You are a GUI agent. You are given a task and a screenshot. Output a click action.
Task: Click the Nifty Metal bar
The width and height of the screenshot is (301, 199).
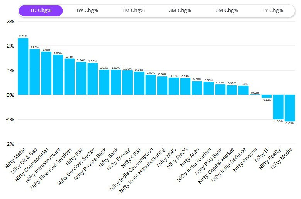[x=23, y=66]
